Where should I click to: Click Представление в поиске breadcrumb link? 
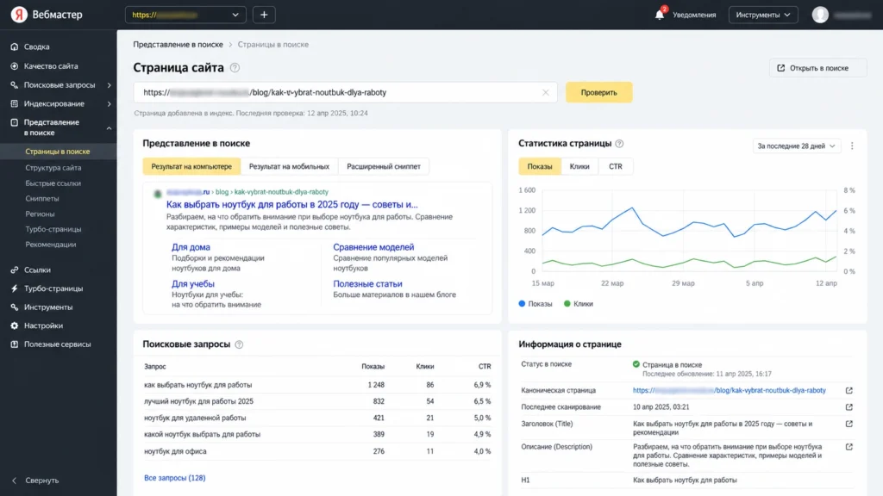[178, 45]
